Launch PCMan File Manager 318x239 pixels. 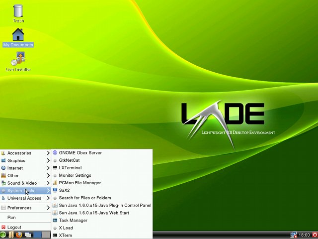pos(102,183)
